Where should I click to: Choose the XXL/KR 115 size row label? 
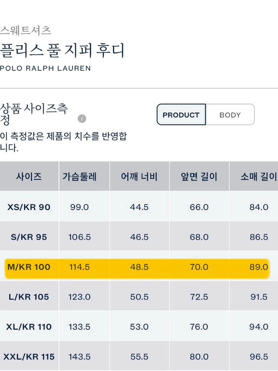tap(29, 357)
